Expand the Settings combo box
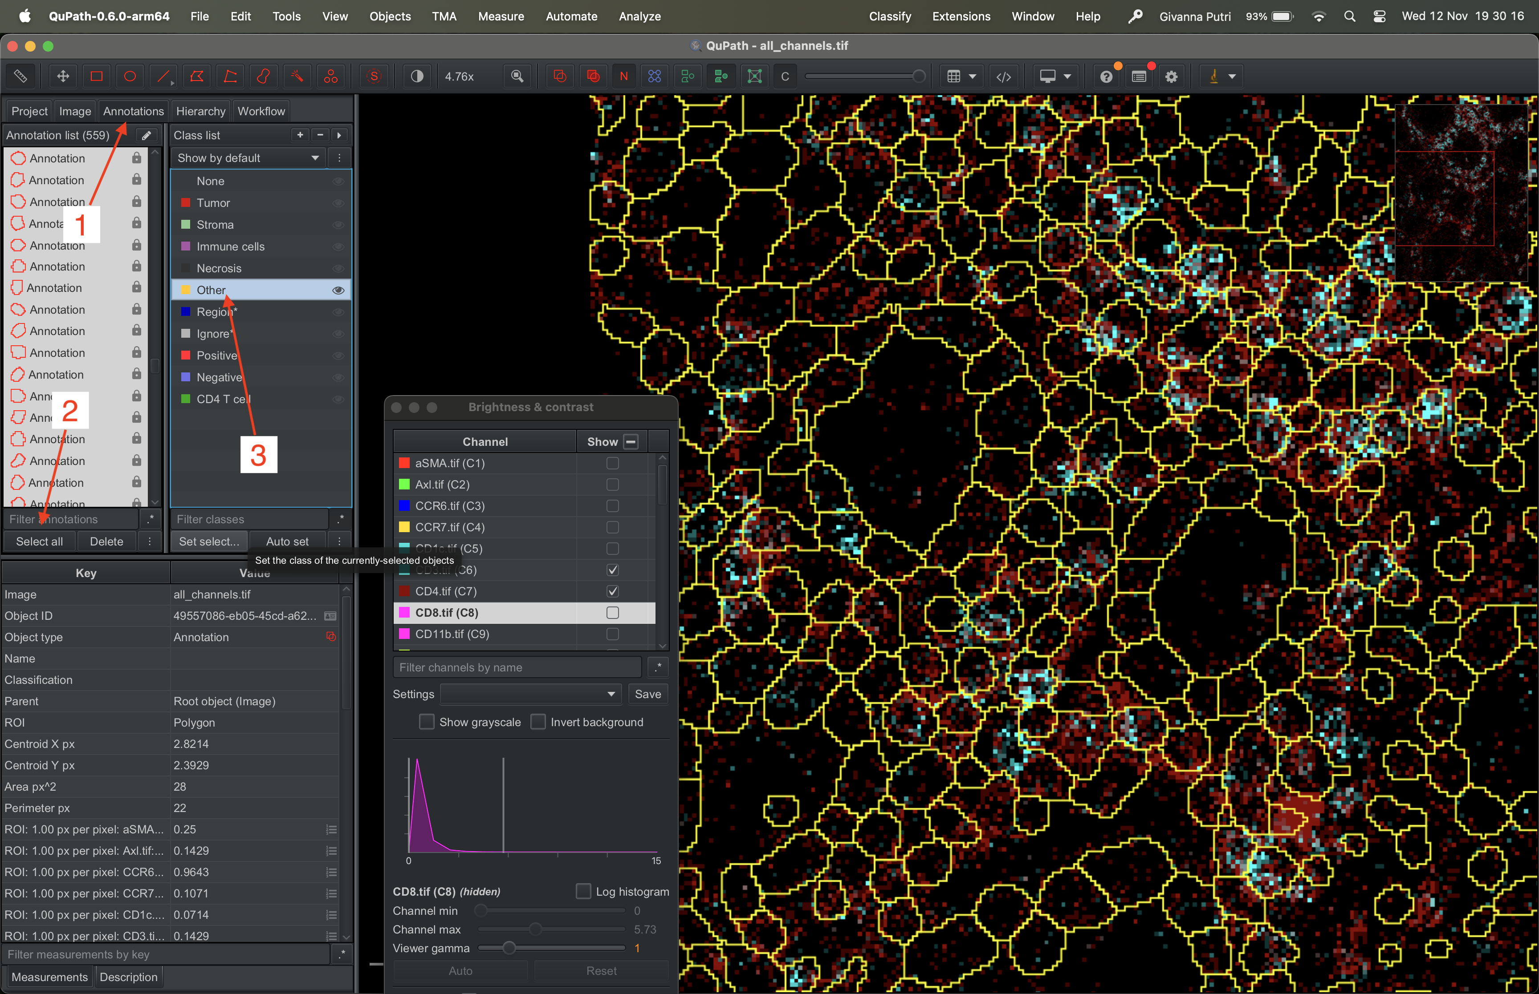 pyautogui.click(x=530, y=694)
